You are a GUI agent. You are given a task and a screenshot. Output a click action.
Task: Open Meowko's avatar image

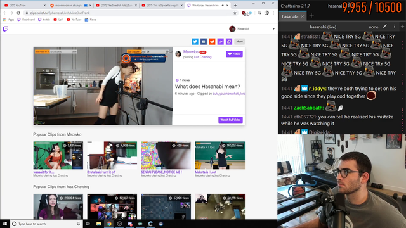coord(178,54)
